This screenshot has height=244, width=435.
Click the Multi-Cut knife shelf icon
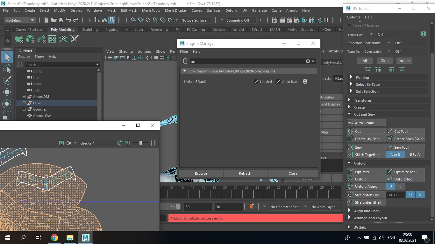[74, 39]
